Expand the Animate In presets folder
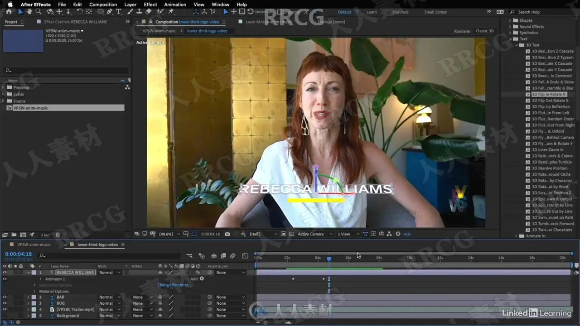 click(516, 236)
